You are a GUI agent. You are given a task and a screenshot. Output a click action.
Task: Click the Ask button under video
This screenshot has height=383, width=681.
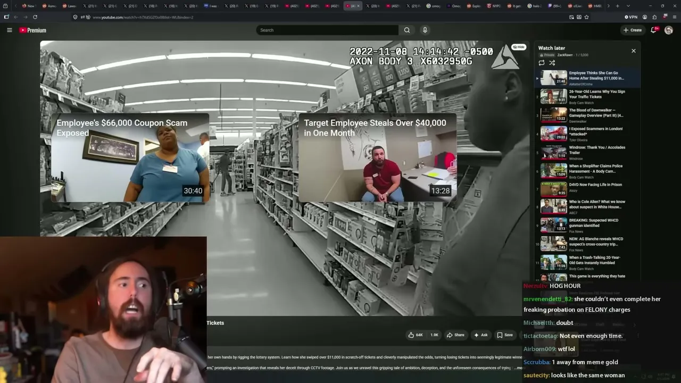(x=480, y=335)
